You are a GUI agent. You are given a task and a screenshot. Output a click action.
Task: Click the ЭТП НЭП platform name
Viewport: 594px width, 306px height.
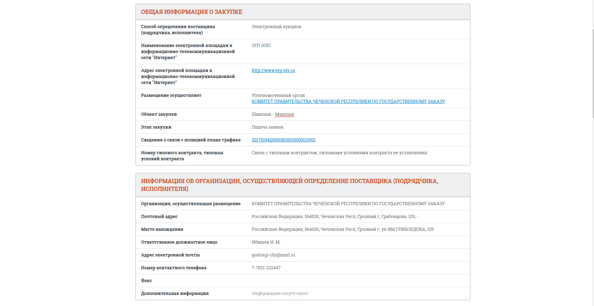coord(261,46)
